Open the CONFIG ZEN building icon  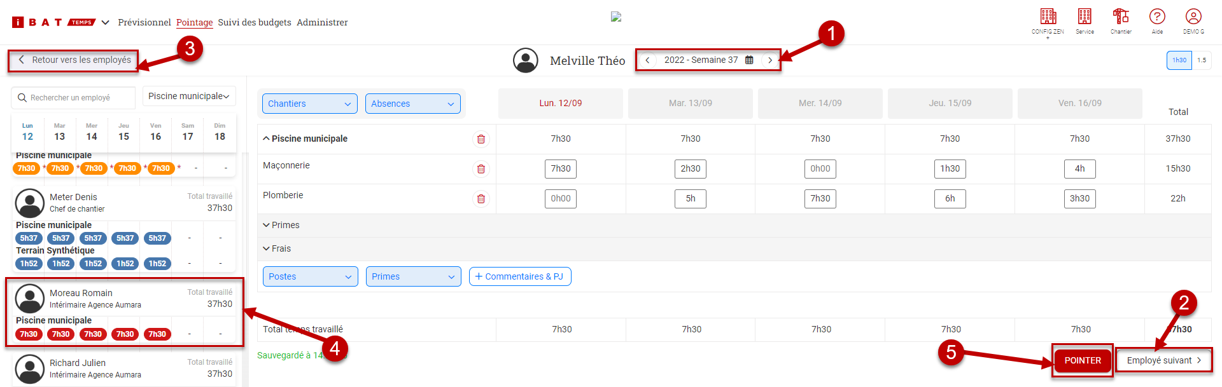click(1048, 17)
